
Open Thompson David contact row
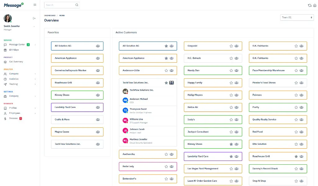pyautogui.click(x=148, y=110)
